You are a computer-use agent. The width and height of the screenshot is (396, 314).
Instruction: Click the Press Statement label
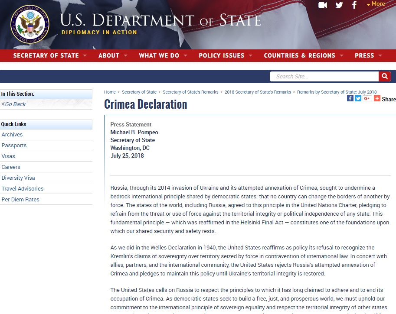[131, 125]
